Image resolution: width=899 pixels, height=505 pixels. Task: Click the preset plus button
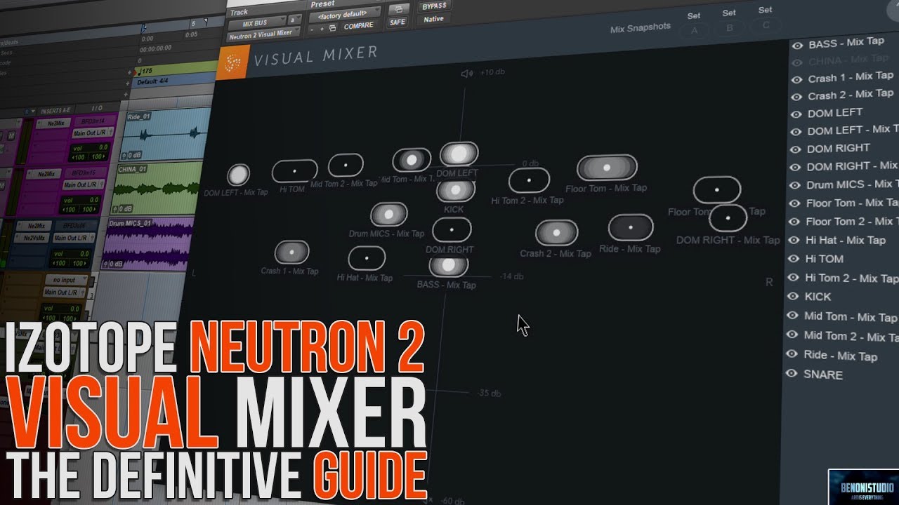pos(322,28)
